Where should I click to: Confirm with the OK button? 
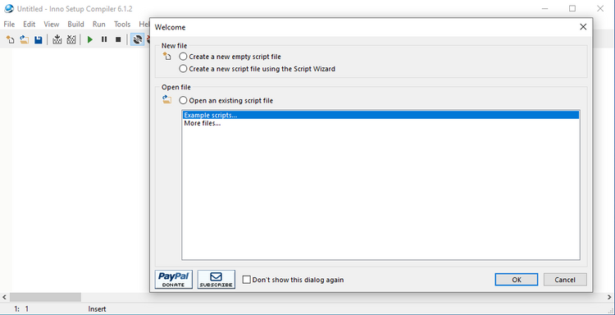(x=517, y=280)
